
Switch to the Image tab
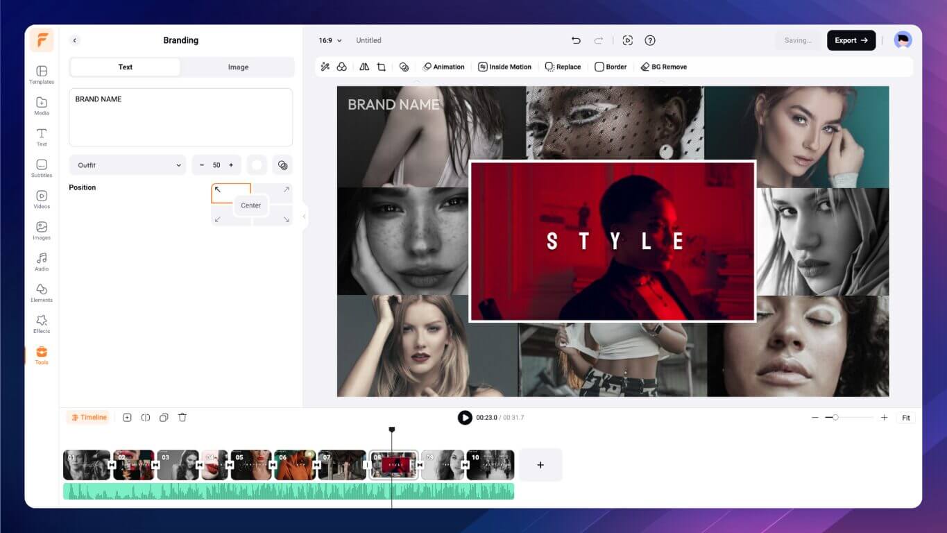[x=238, y=67]
